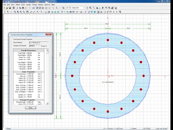Click the leftmost rebar on the horizontal axis
173x130 pixels.
[72, 76]
